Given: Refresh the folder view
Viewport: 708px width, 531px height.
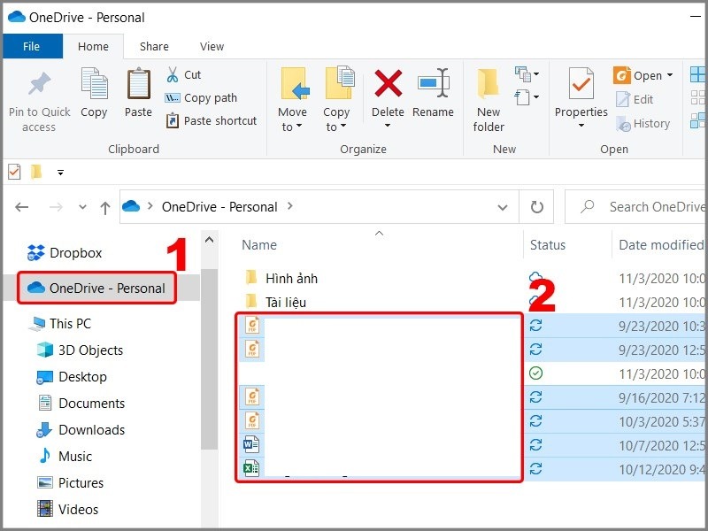Looking at the screenshot, I should [536, 207].
